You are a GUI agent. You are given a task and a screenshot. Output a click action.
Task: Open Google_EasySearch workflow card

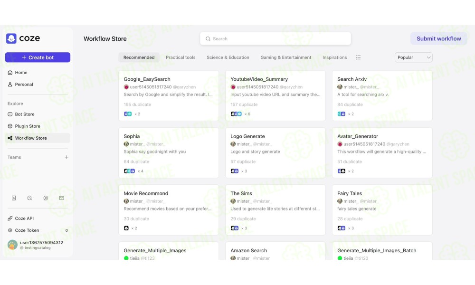click(x=169, y=95)
